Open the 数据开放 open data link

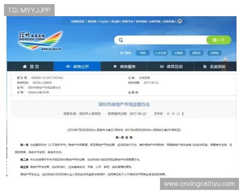(128, 21)
